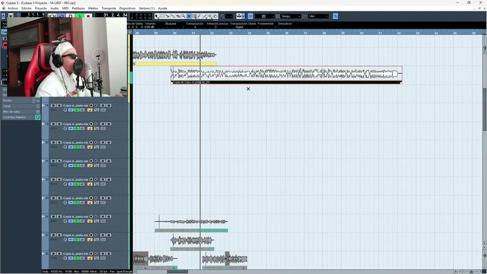This screenshot has width=487, height=274.
Task: Expand the Bloc de notas inspector section
Action: (21, 112)
